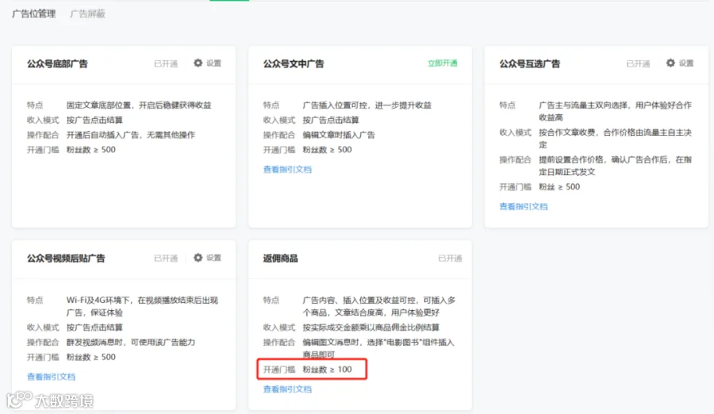Click 已开通 status on 公众号互选广告 card
The width and height of the screenshot is (714, 414).
click(x=638, y=63)
